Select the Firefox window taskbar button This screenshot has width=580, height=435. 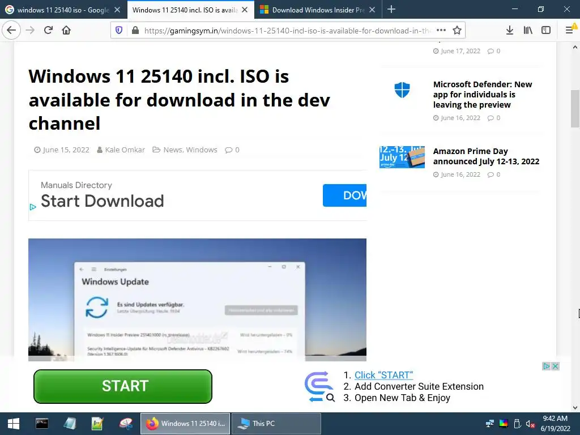coord(185,424)
